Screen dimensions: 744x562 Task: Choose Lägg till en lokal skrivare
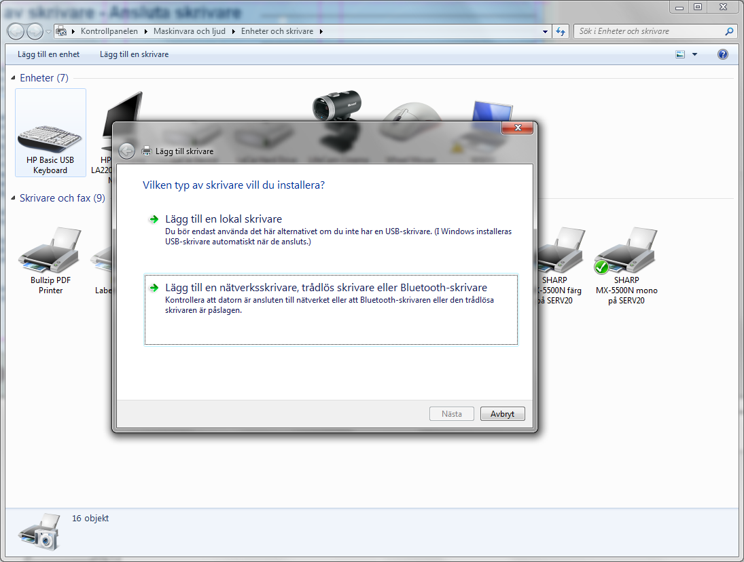pyautogui.click(x=223, y=219)
